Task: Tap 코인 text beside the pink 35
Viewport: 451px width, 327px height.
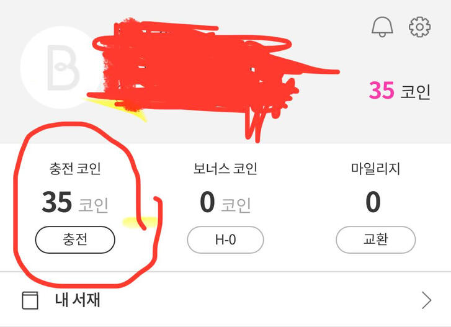Action: pos(416,92)
